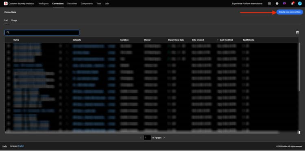Change language via English link
The image size is (305, 151).
[21, 146]
